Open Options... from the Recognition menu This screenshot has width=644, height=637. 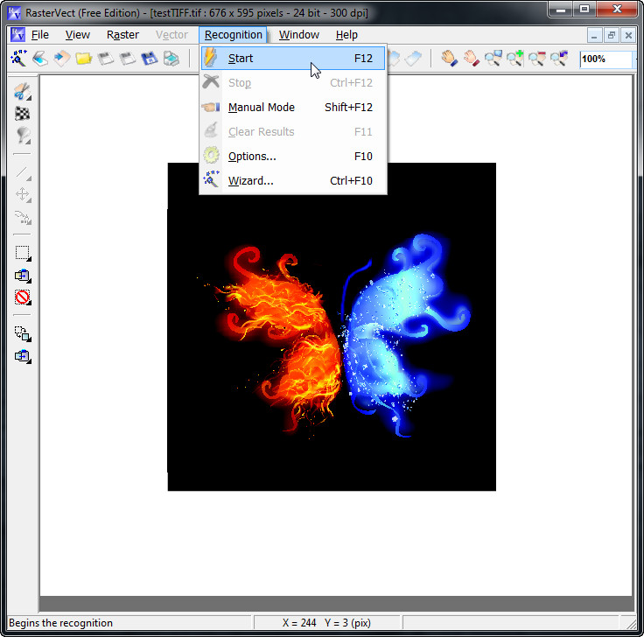click(x=293, y=156)
